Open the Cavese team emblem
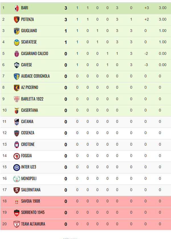 [x=17, y=65]
